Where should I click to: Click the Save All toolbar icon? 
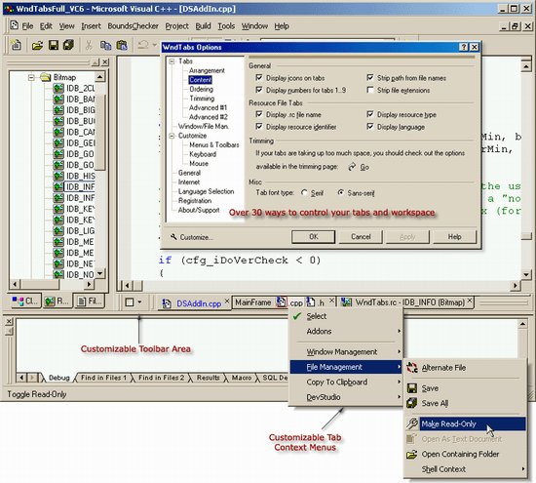click(69, 45)
